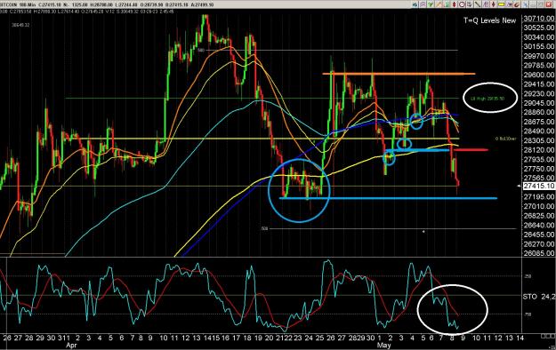Click the May month label on time axis
This screenshot has width=556, height=350.
point(384,345)
